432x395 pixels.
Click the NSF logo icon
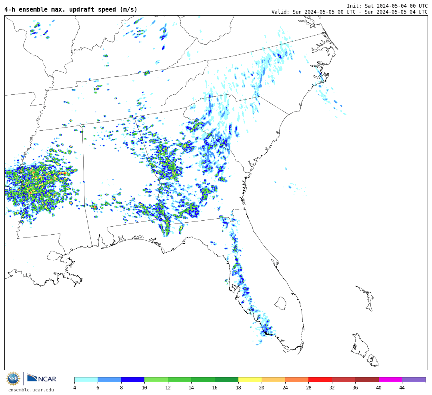point(13,379)
